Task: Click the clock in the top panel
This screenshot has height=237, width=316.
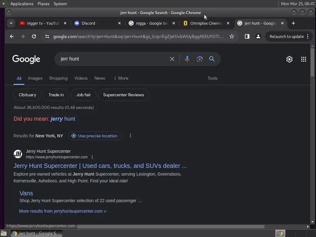Action: tap(298, 4)
